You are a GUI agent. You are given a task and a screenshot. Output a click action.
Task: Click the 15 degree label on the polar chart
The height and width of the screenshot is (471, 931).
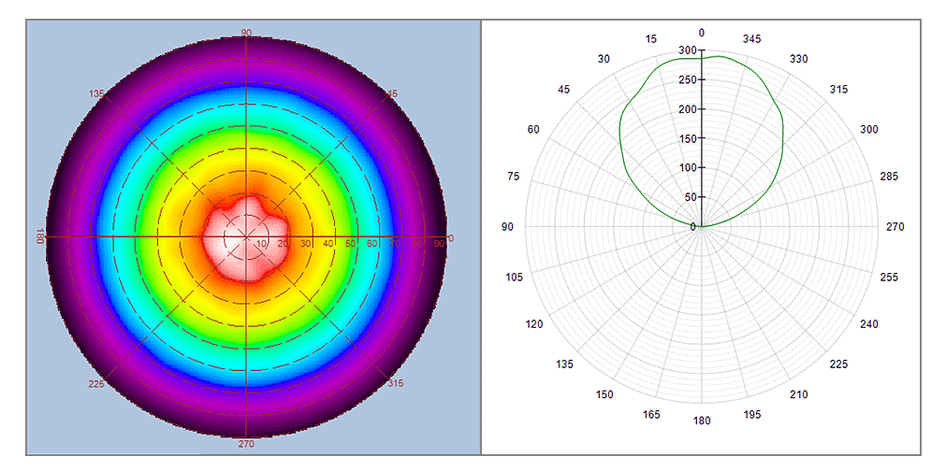click(x=651, y=38)
